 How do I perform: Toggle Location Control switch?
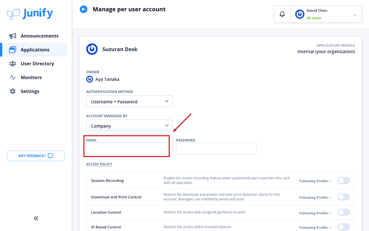(x=344, y=213)
